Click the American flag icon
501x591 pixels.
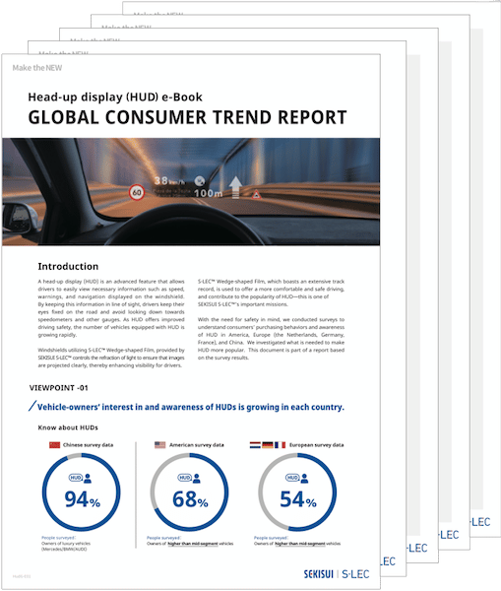click(160, 445)
